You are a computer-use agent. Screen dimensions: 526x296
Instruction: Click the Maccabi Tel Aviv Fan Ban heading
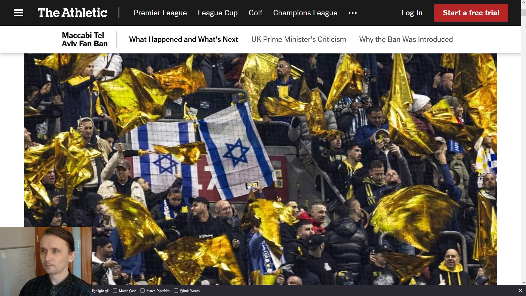click(x=85, y=39)
